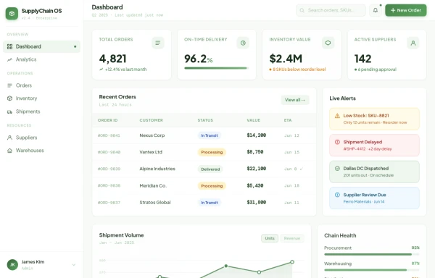Click the Vantex Ltd customer name

coord(151,152)
